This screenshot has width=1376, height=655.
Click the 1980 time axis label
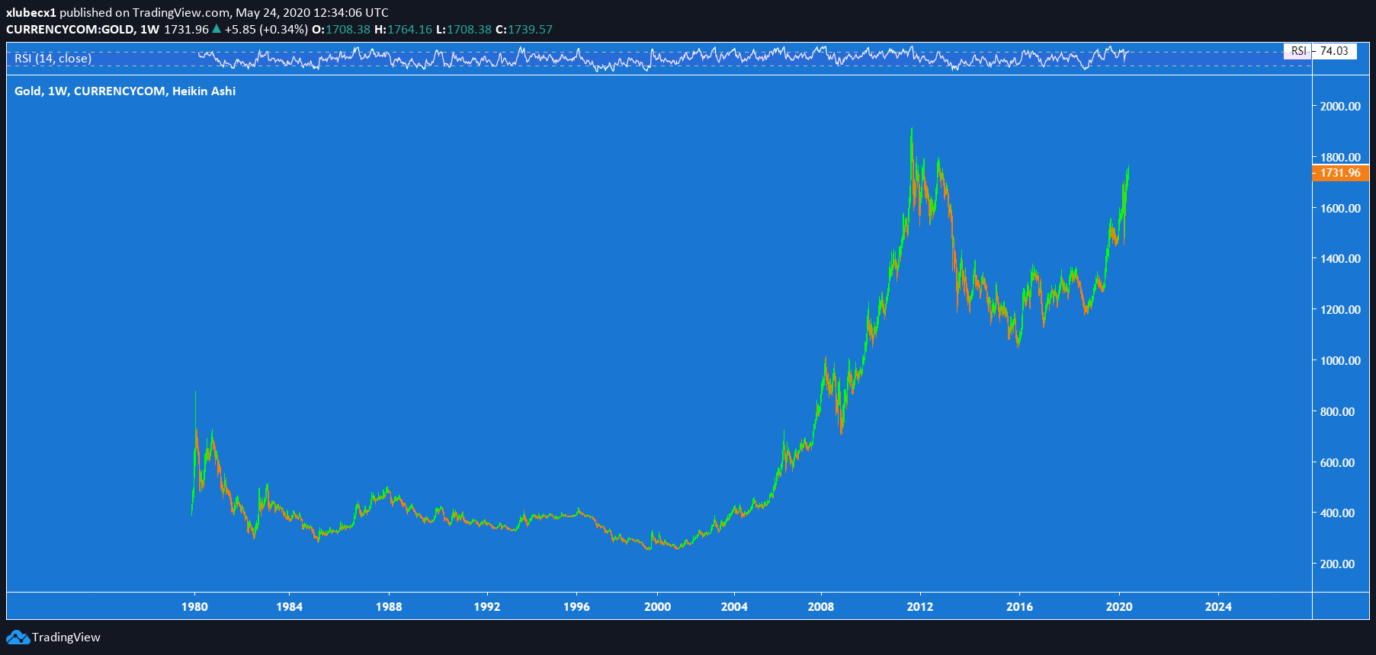(x=194, y=607)
